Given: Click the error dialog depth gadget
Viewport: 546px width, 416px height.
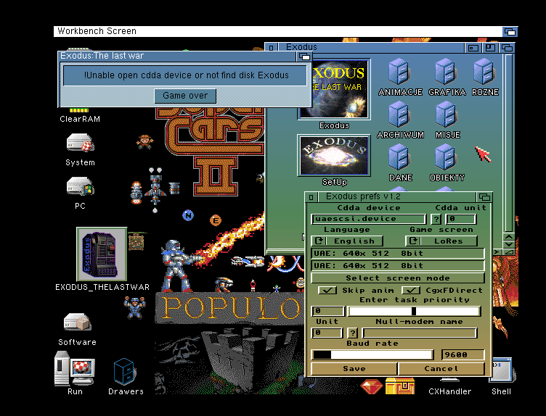Looking at the screenshot, I should point(304,57).
